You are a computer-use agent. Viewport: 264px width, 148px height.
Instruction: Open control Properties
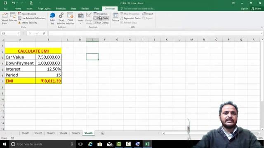101,14
